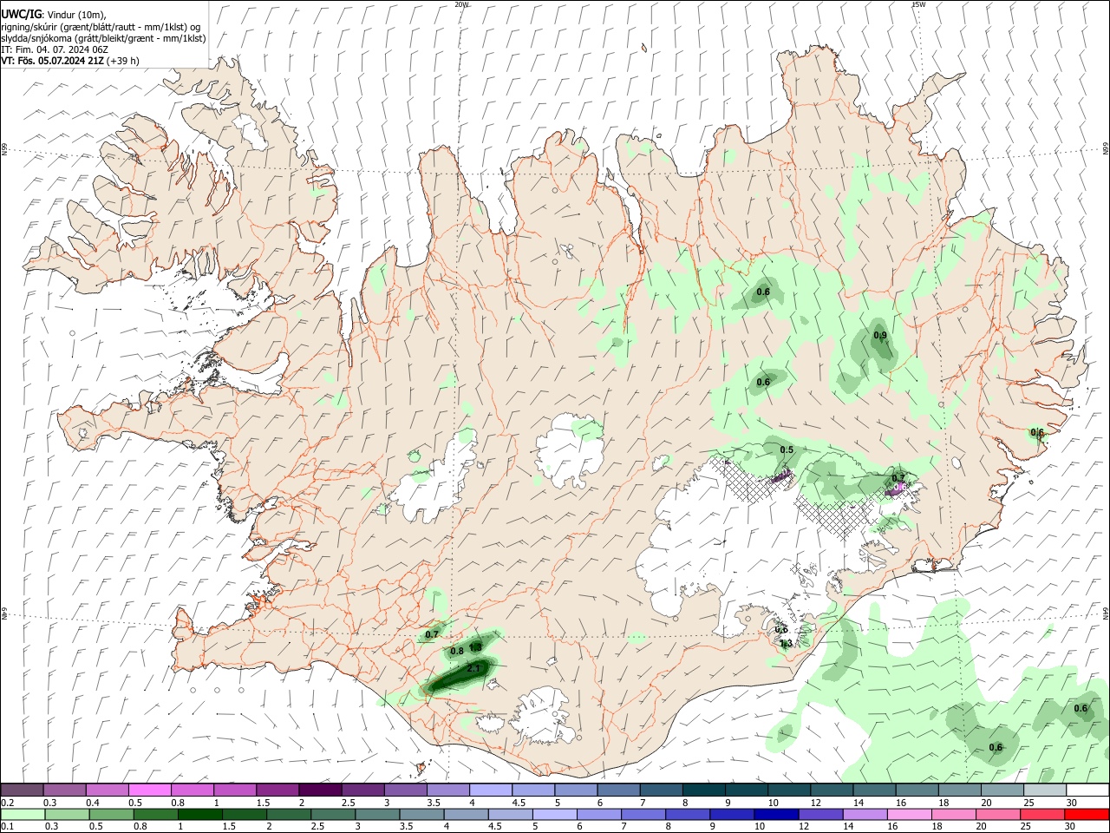Image resolution: width=1110 pixels, height=833 pixels.
Task: Pick the dark purple upper swatch between 2 and 2.5
Action: point(320,790)
